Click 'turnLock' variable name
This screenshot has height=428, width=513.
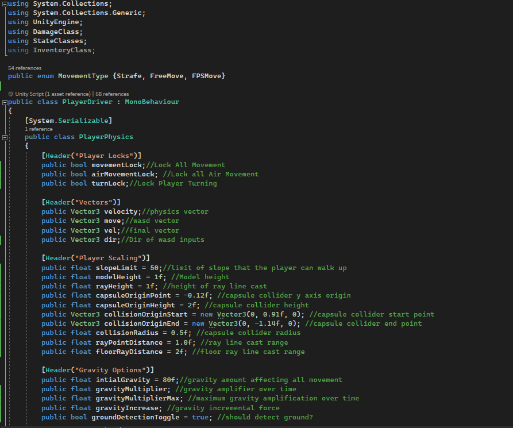tap(109, 183)
